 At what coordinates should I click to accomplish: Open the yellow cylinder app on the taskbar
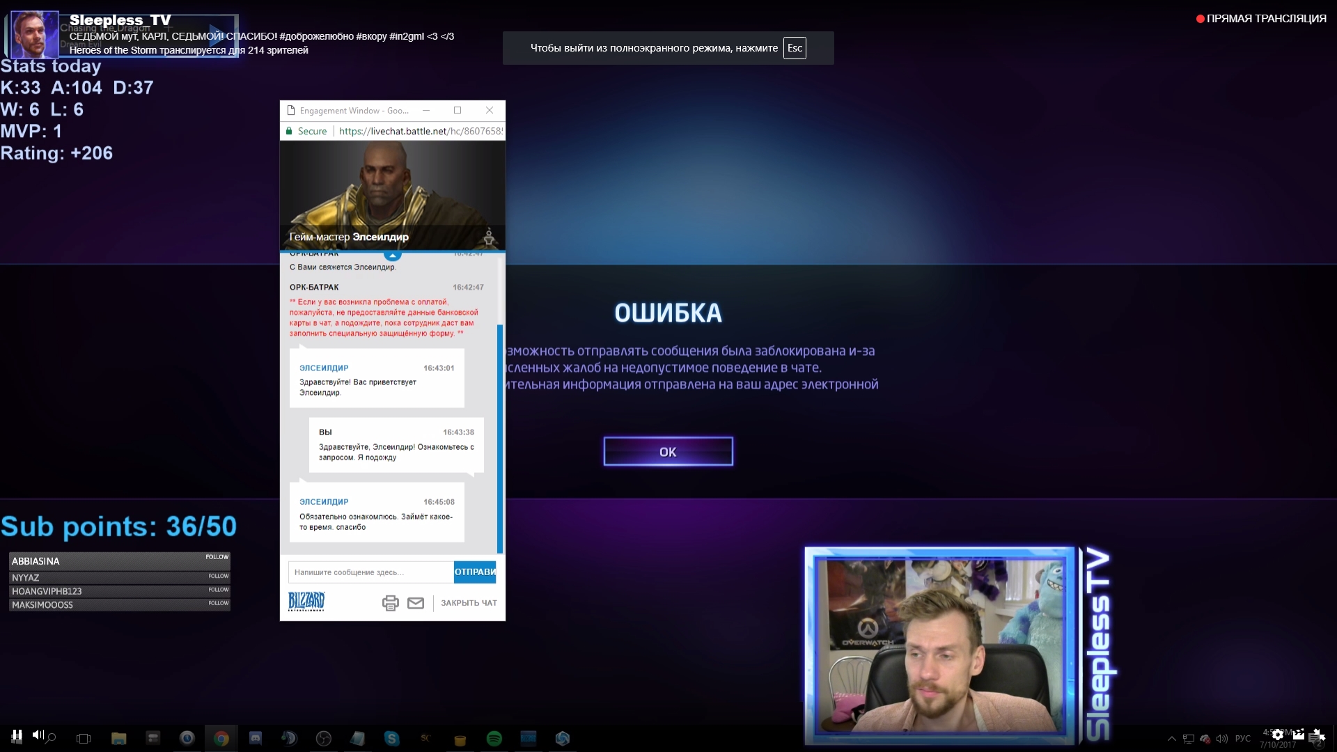460,739
